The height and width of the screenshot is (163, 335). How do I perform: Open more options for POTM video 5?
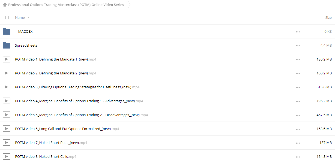tap(298, 115)
